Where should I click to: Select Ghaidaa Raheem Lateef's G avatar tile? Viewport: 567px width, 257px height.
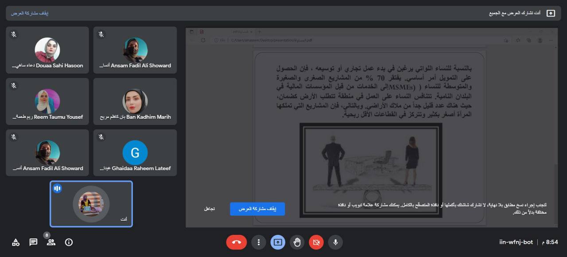tap(135, 153)
